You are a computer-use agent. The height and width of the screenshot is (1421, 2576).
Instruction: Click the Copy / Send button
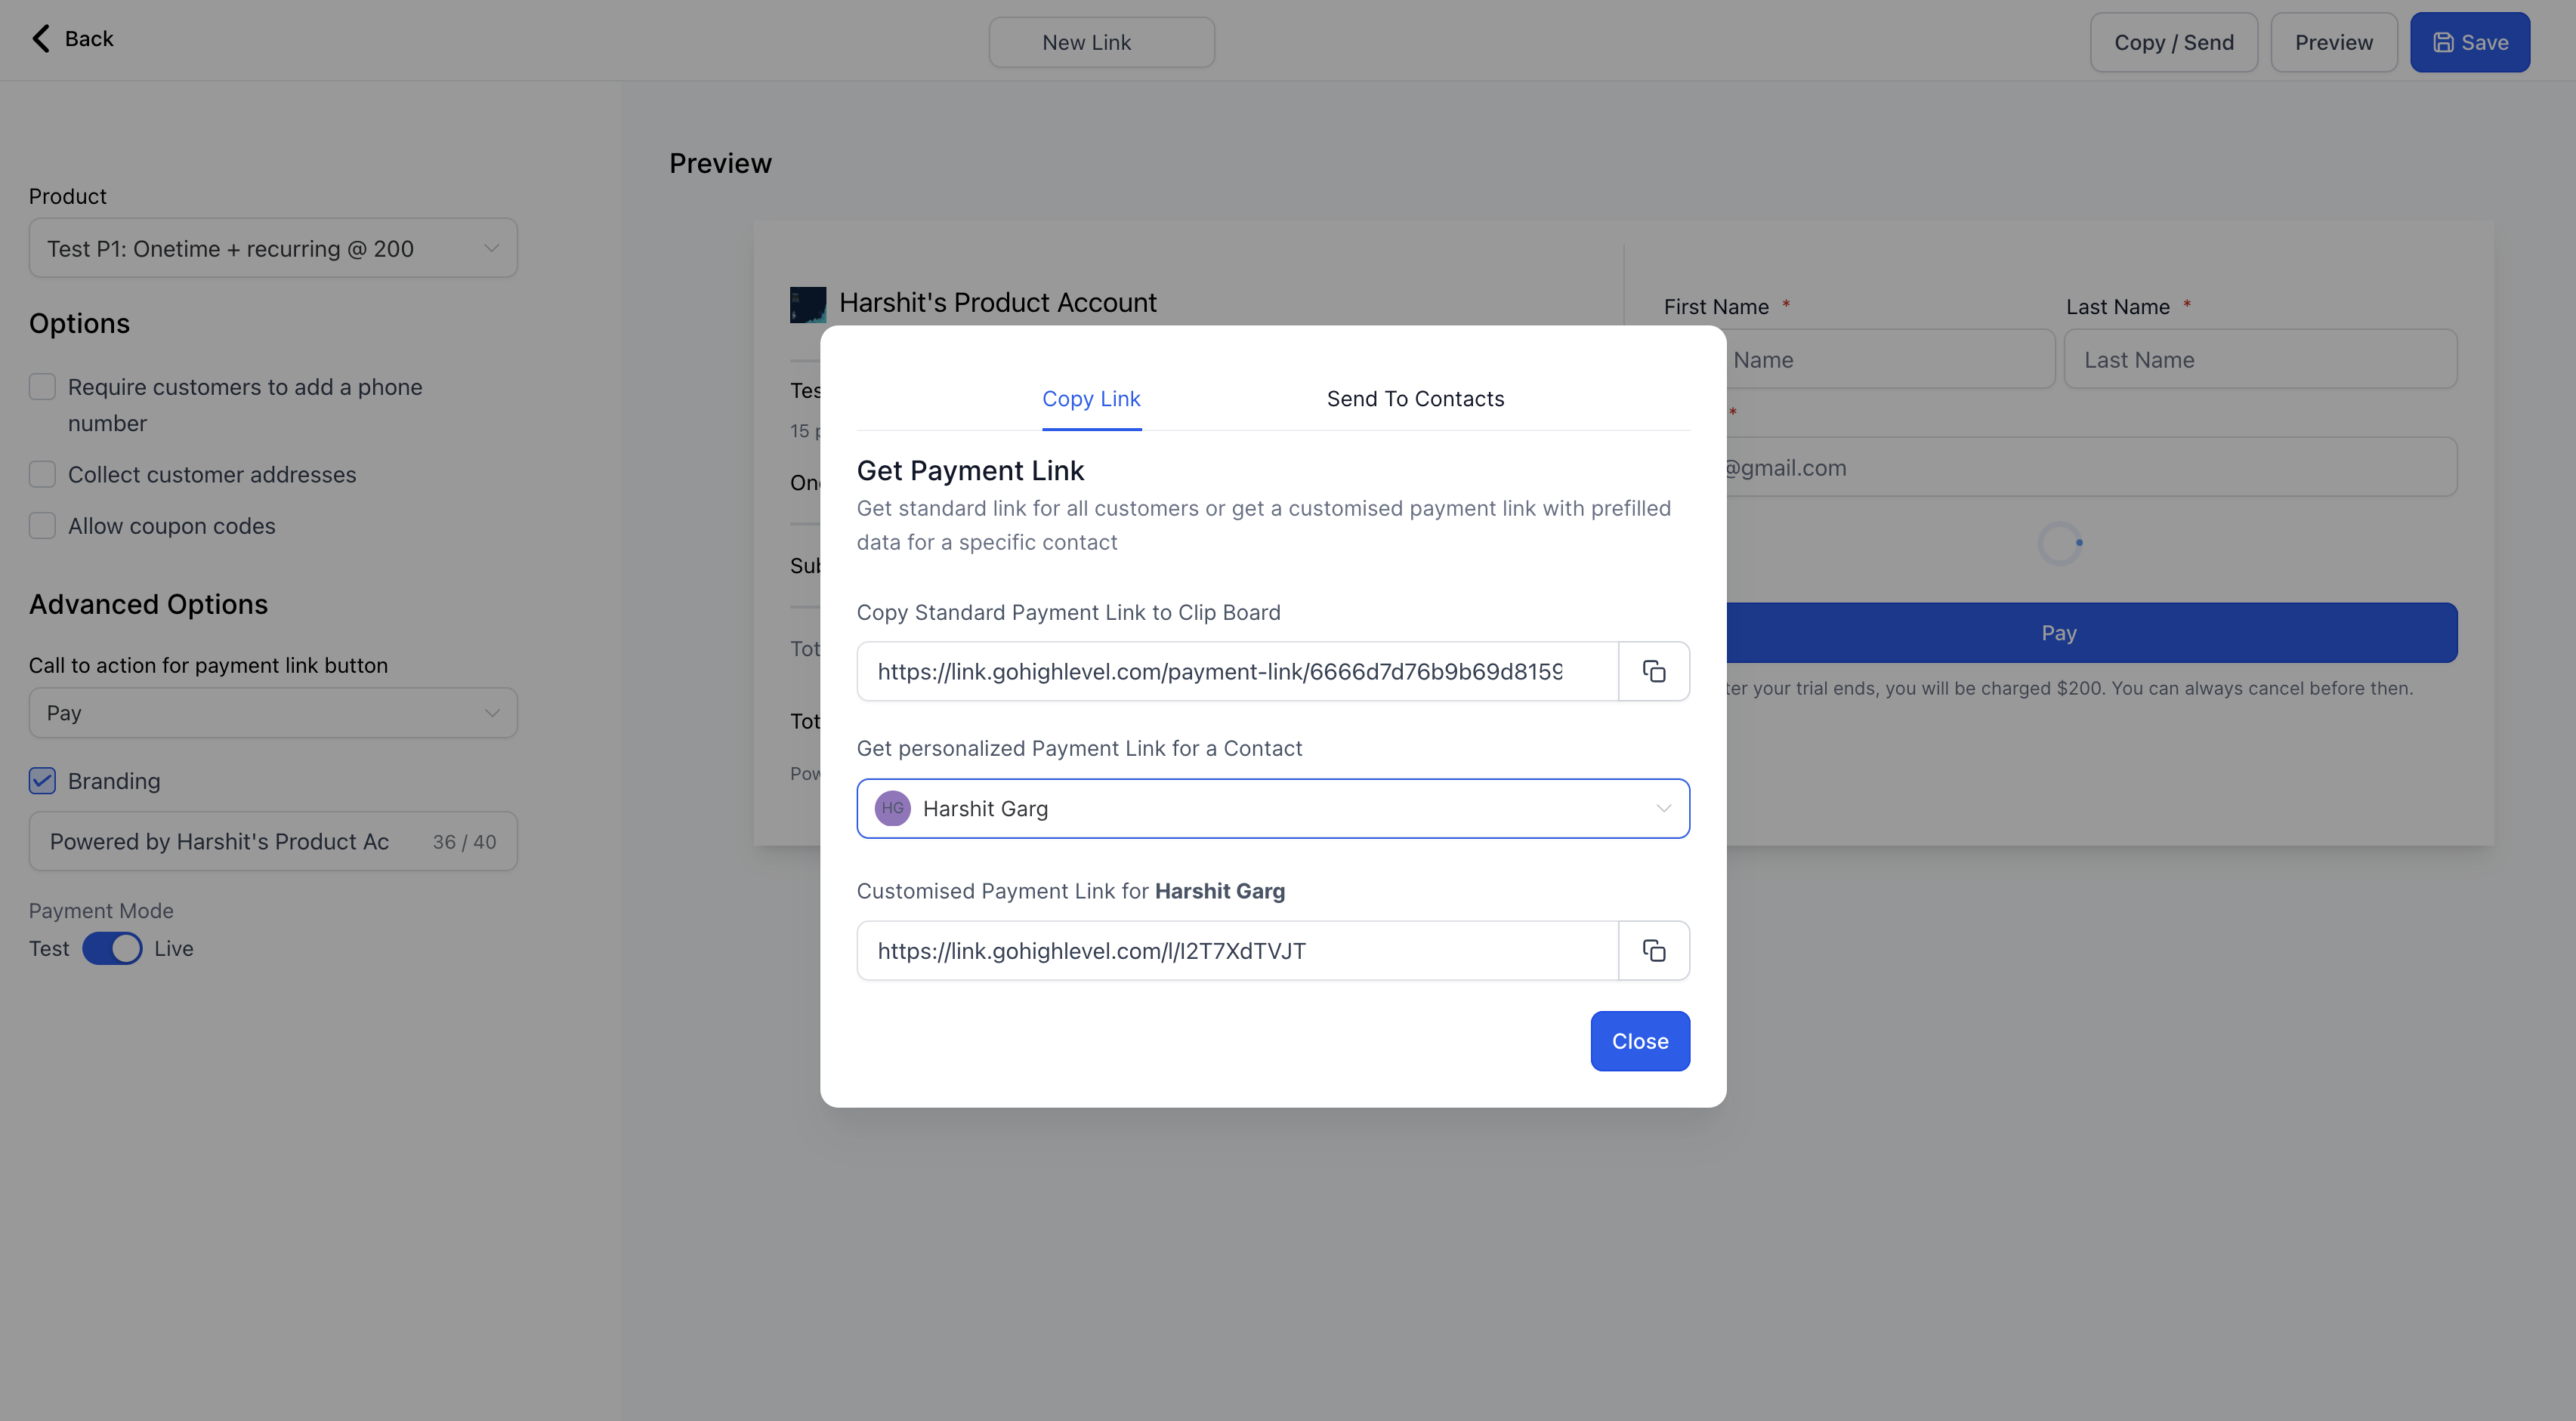tap(2173, 42)
